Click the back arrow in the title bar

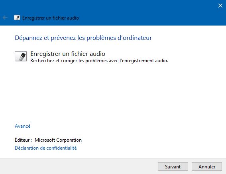tap(5, 18)
